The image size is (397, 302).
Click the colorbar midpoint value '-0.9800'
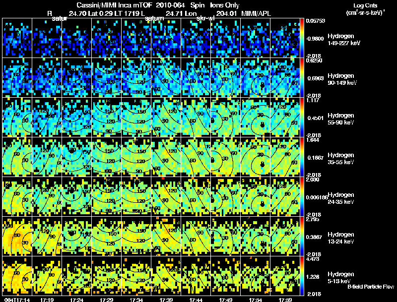coord(315,39)
